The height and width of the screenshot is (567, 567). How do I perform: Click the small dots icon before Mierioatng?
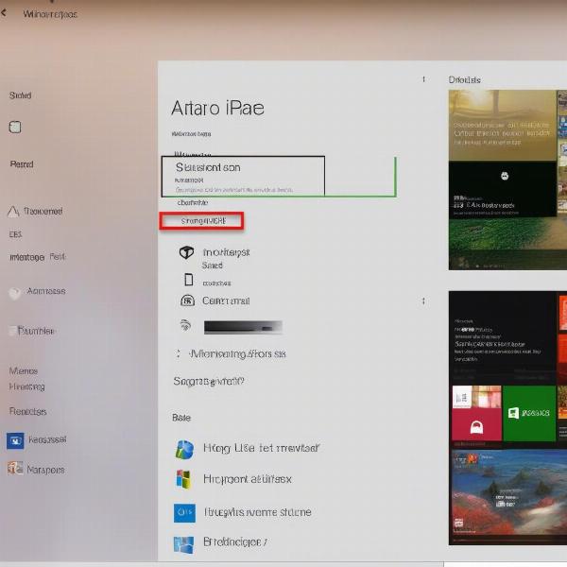(x=178, y=353)
